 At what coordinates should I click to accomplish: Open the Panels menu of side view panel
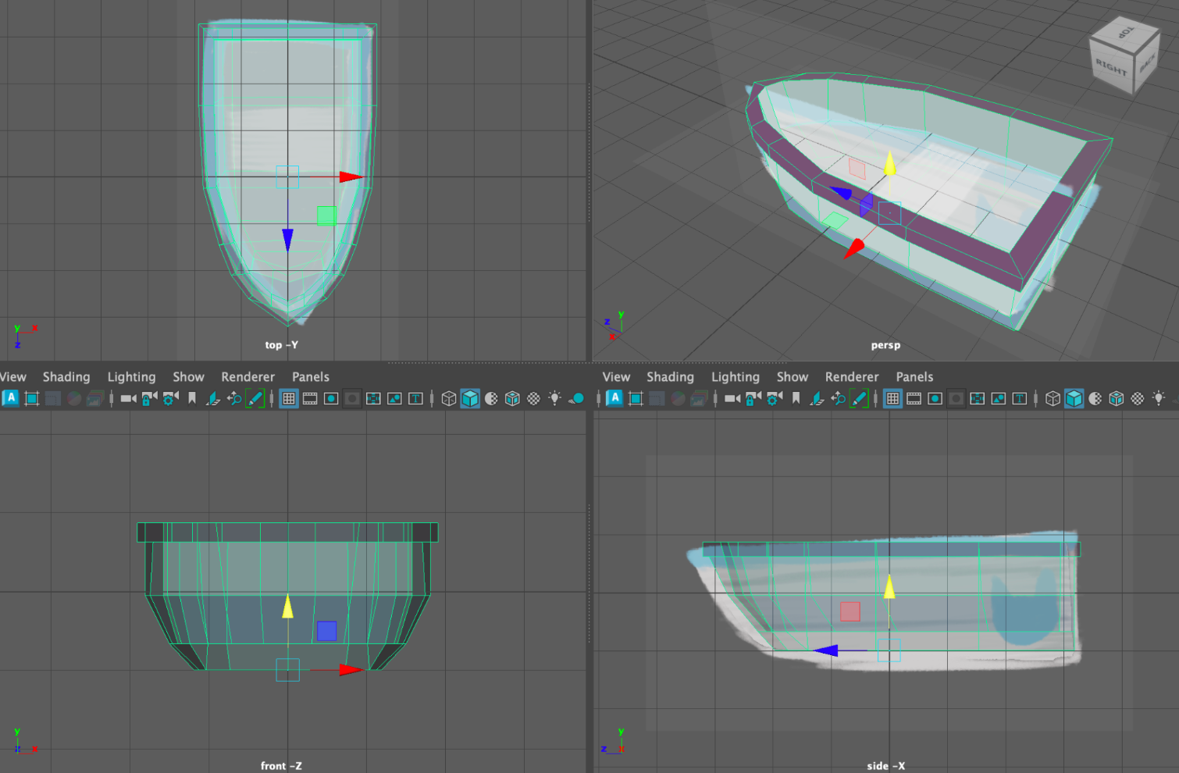click(x=914, y=376)
